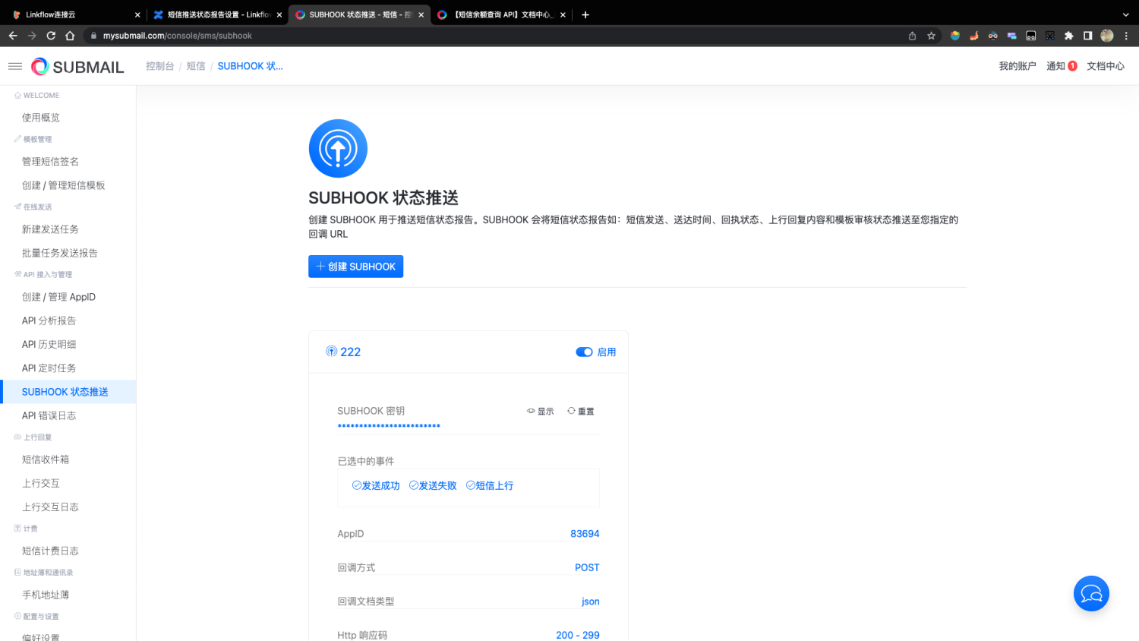
Task: Click the 回调方式 value POST
Action: (x=587, y=567)
